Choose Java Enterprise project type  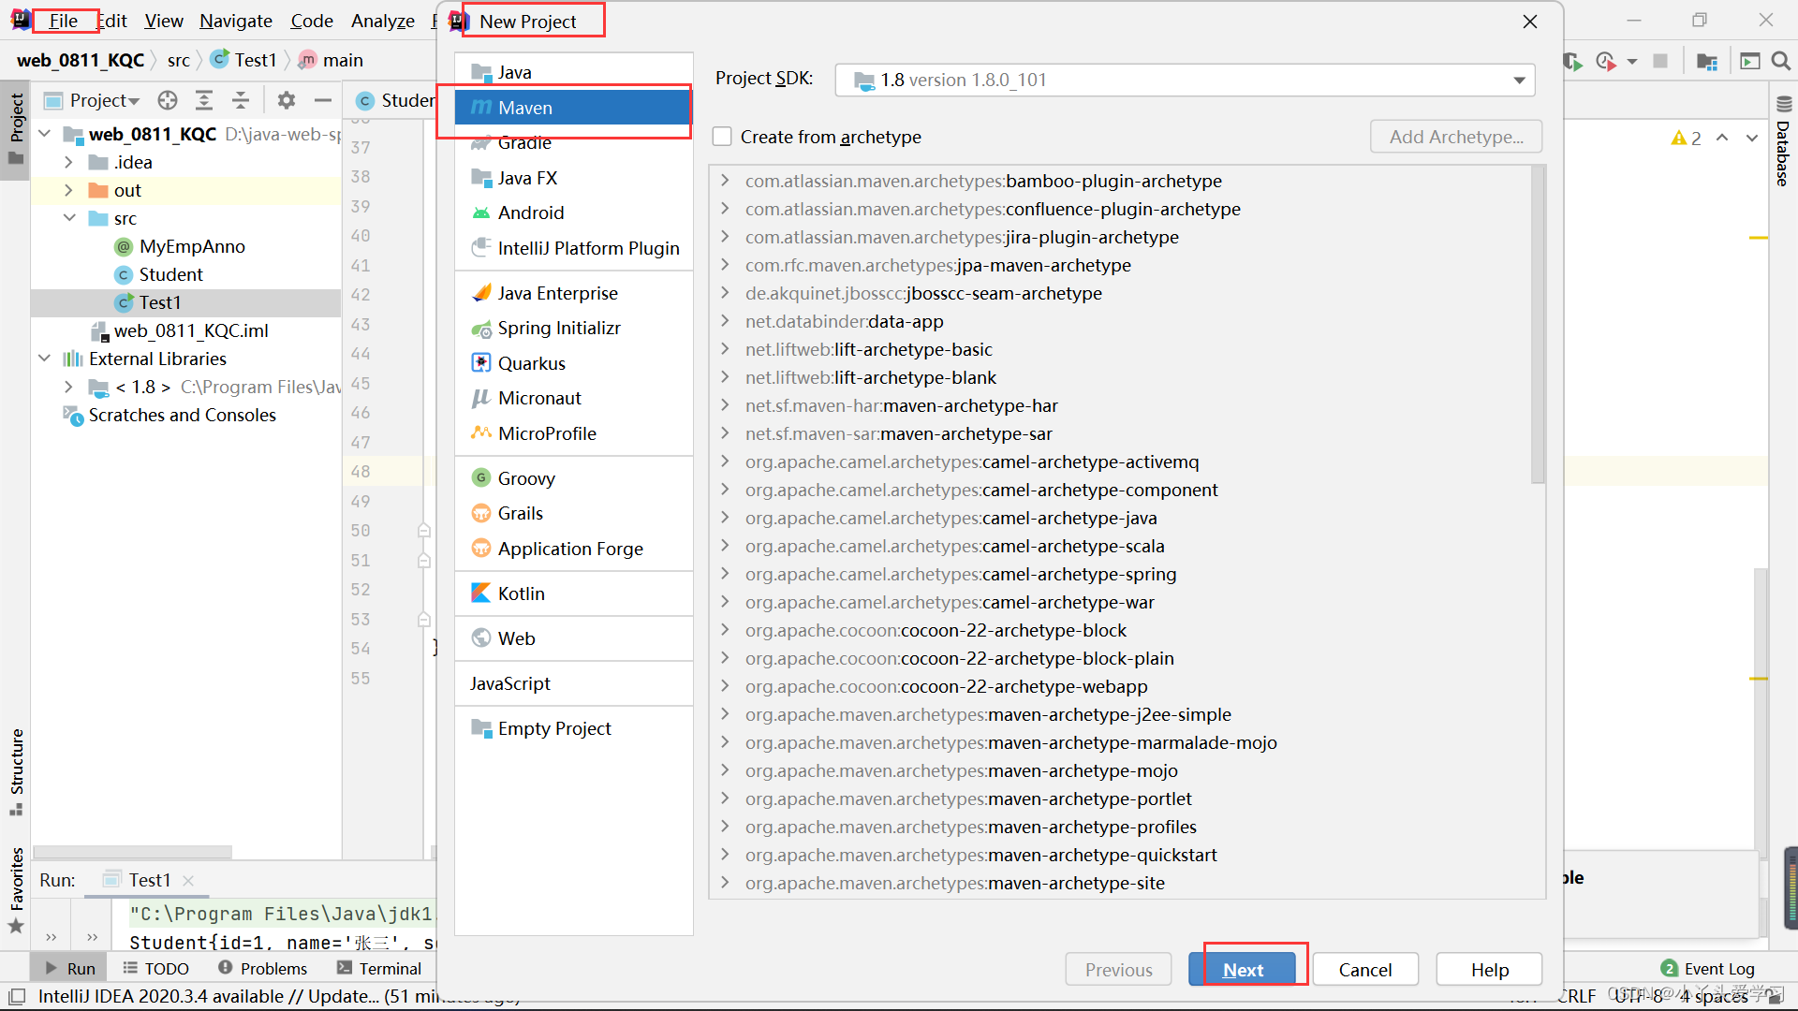pos(573,293)
